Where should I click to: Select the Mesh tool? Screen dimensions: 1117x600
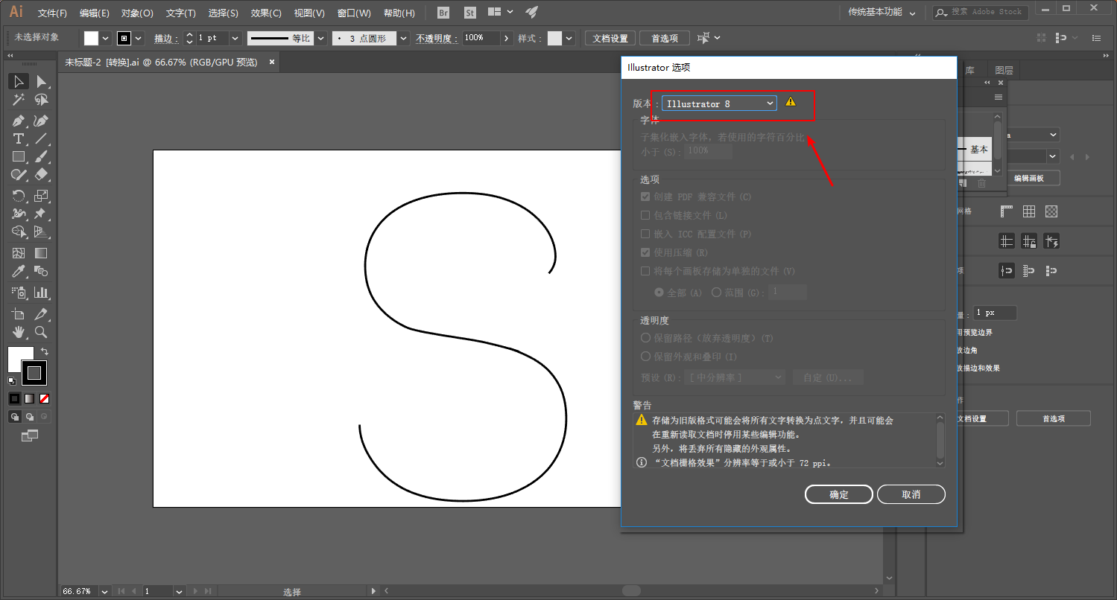point(19,253)
